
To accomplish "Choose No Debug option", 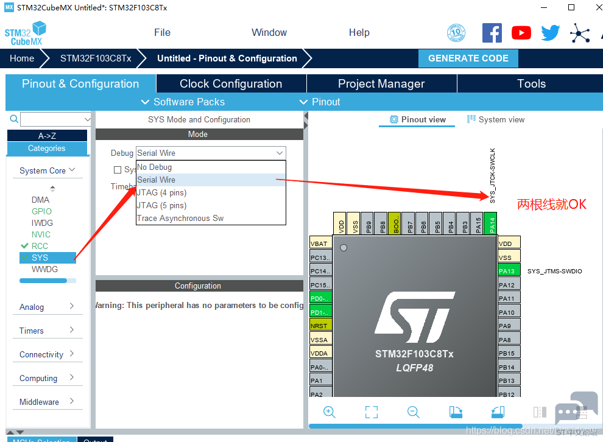I will pyautogui.click(x=211, y=167).
